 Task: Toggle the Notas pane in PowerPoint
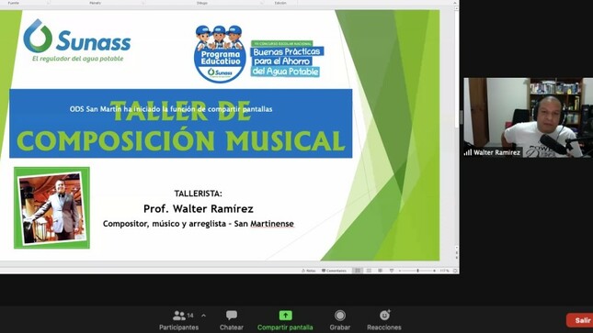(309, 271)
